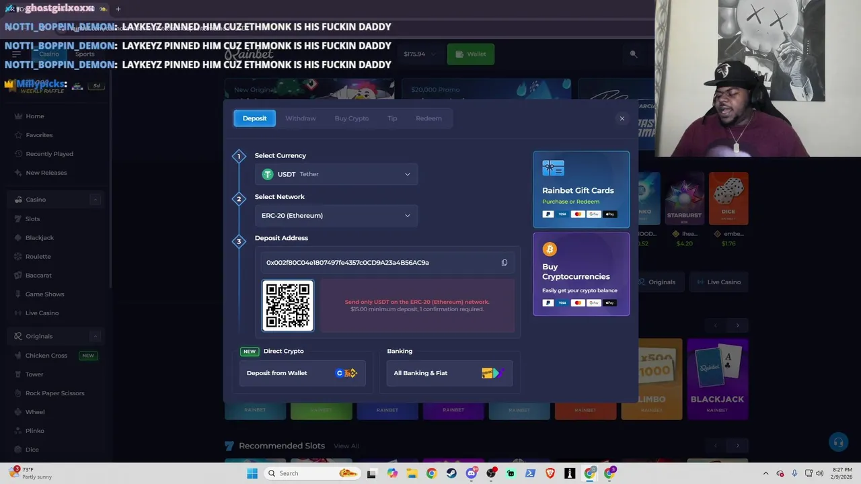The width and height of the screenshot is (861, 484).
Task: Click the Windows Start button
Action: pos(252,473)
